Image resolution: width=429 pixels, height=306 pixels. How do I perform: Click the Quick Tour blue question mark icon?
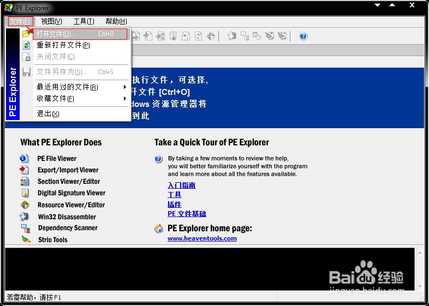(158, 159)
